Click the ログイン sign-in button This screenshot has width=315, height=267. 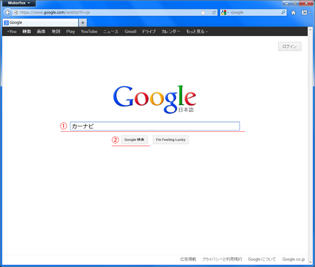[290, 46]
